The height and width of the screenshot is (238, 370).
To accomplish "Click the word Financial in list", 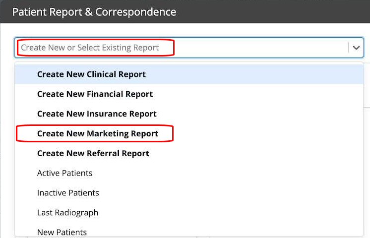I will (105, 94).
